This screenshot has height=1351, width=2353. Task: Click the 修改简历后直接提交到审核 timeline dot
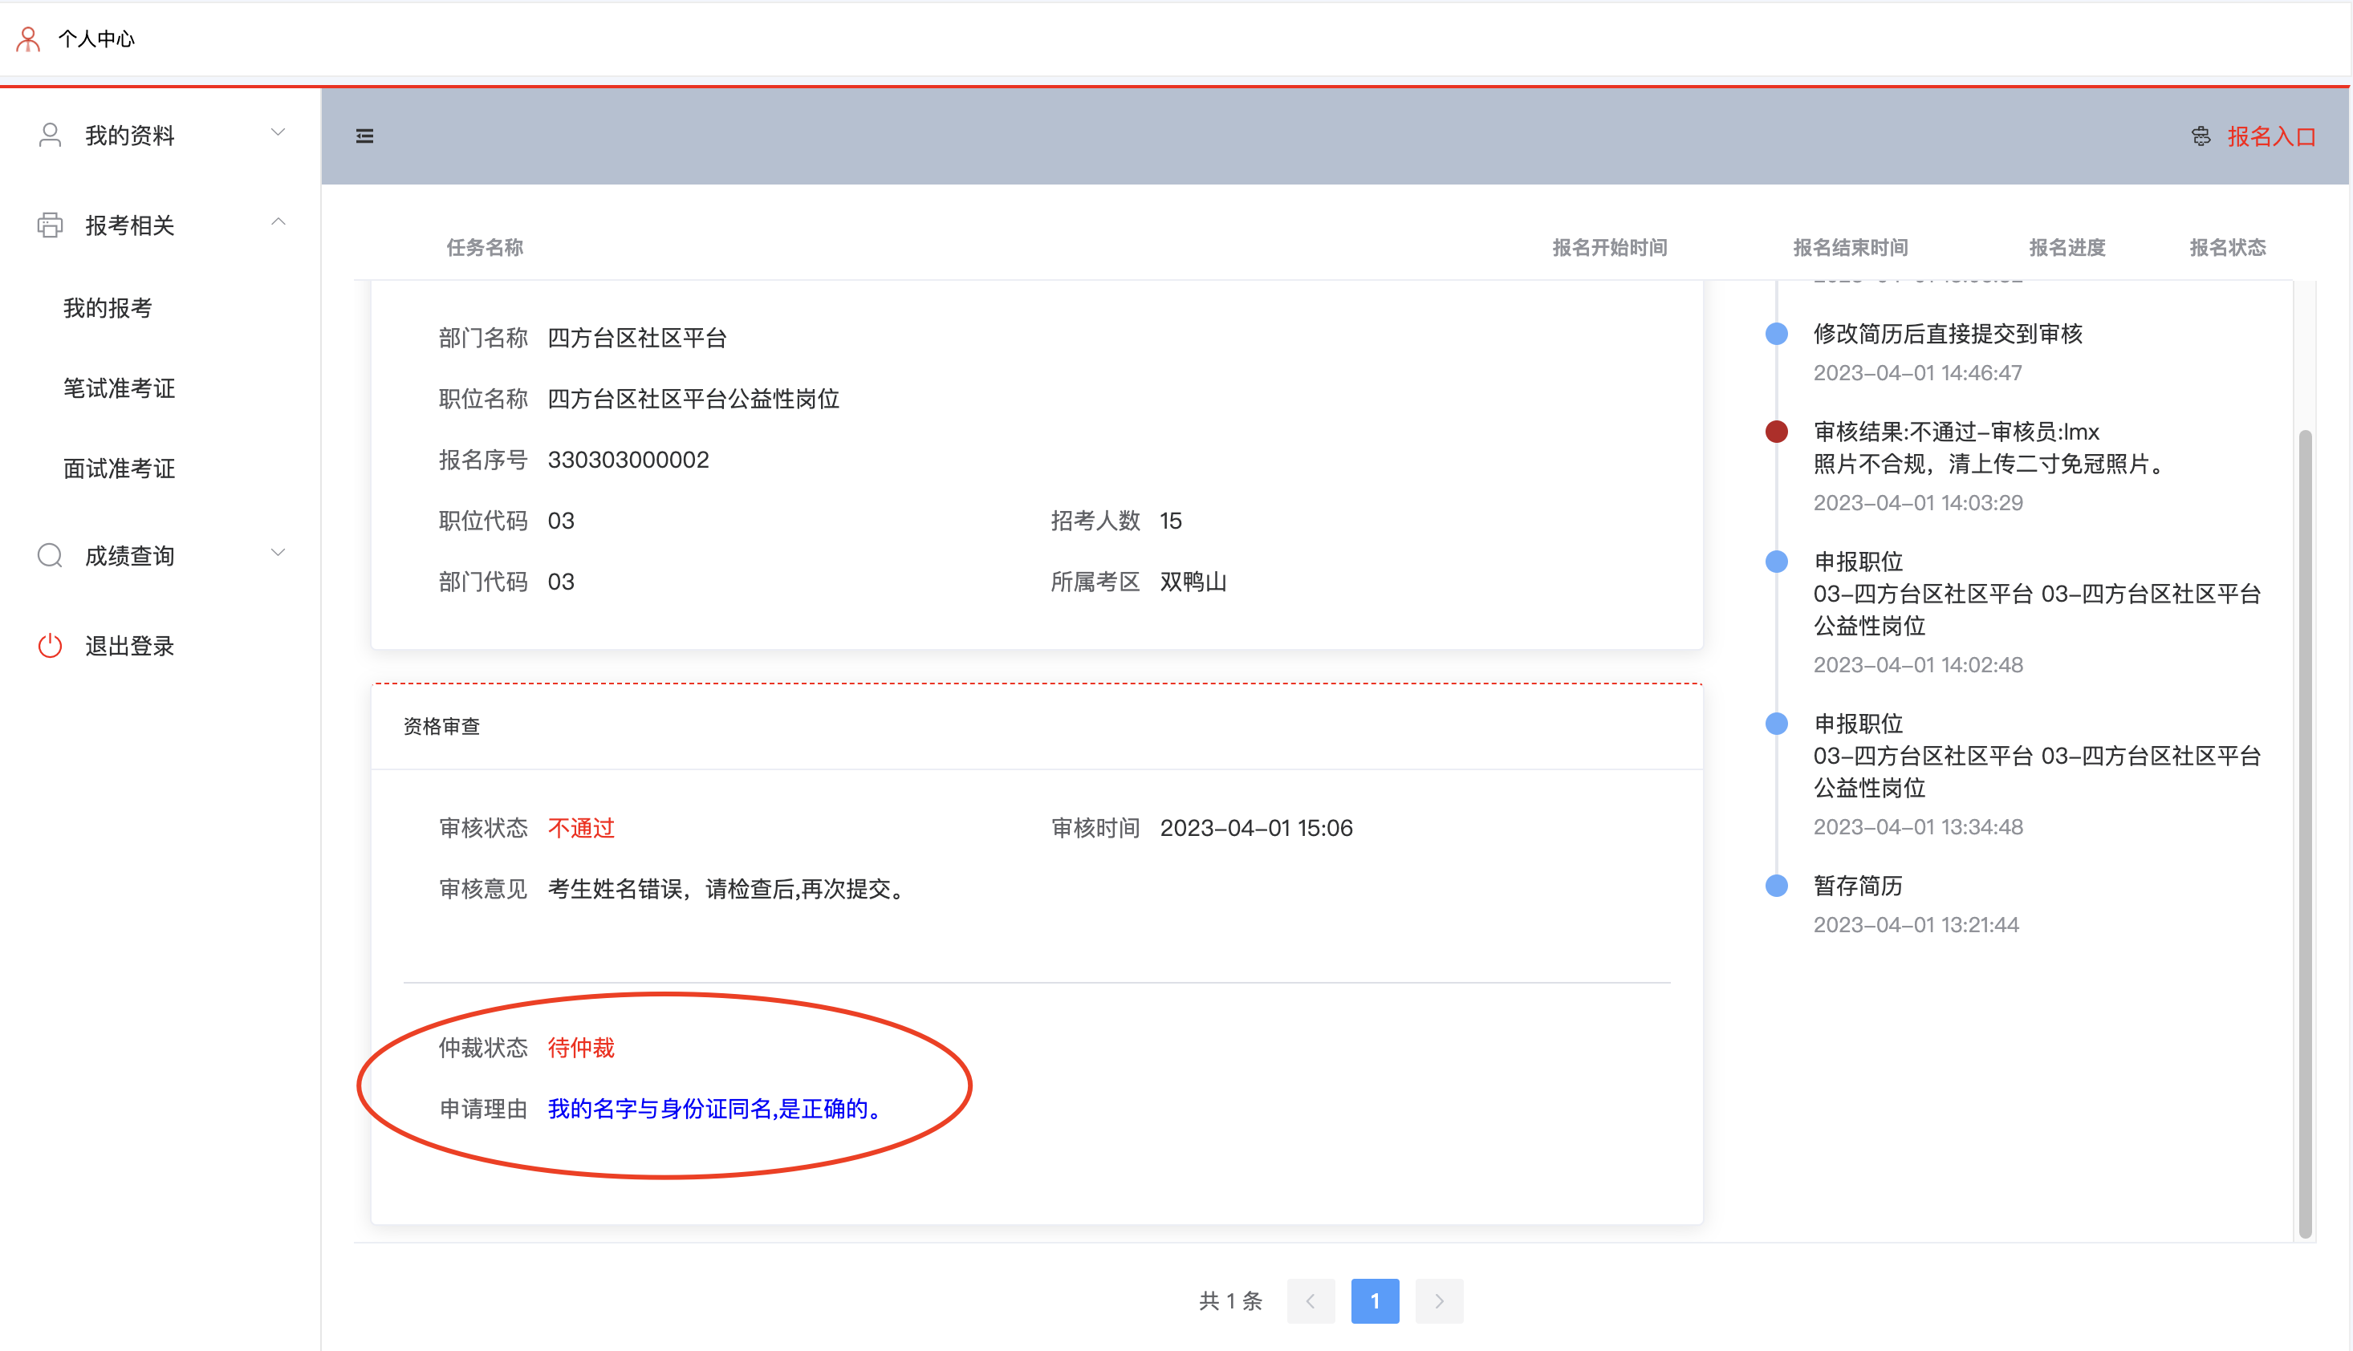click(x=1777, y=334)
